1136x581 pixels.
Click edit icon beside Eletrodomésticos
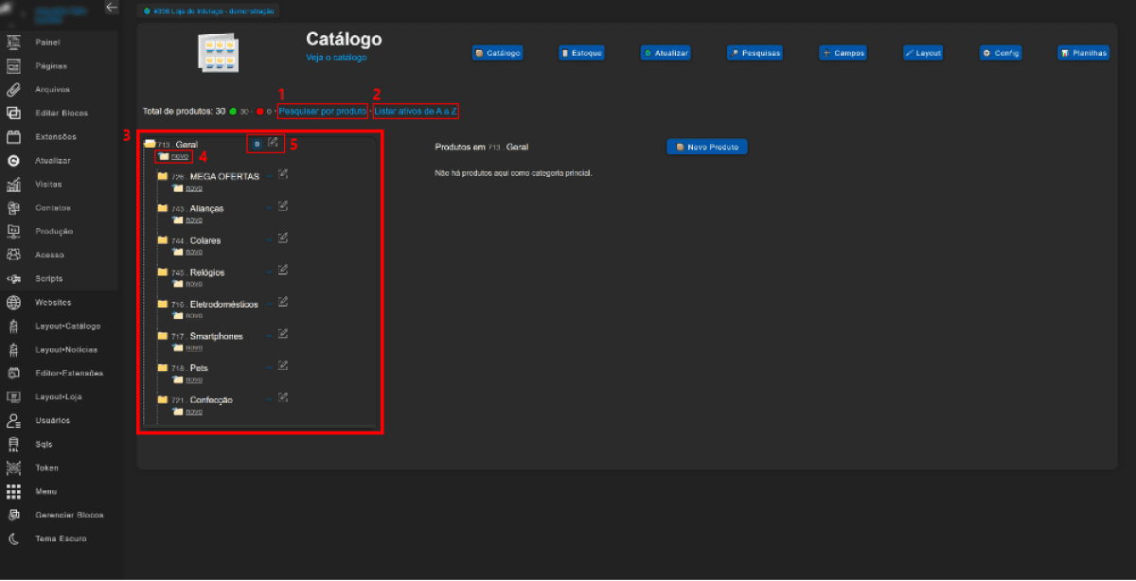click(x=283, y=302)
